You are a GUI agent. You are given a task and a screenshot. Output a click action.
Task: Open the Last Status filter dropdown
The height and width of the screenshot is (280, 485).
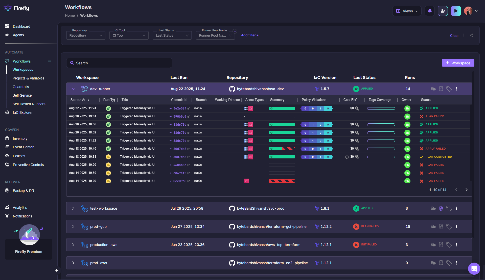click(172, 36)
